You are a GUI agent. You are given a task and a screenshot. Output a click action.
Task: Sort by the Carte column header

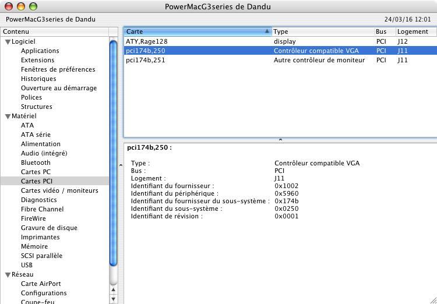pos(198,31)
